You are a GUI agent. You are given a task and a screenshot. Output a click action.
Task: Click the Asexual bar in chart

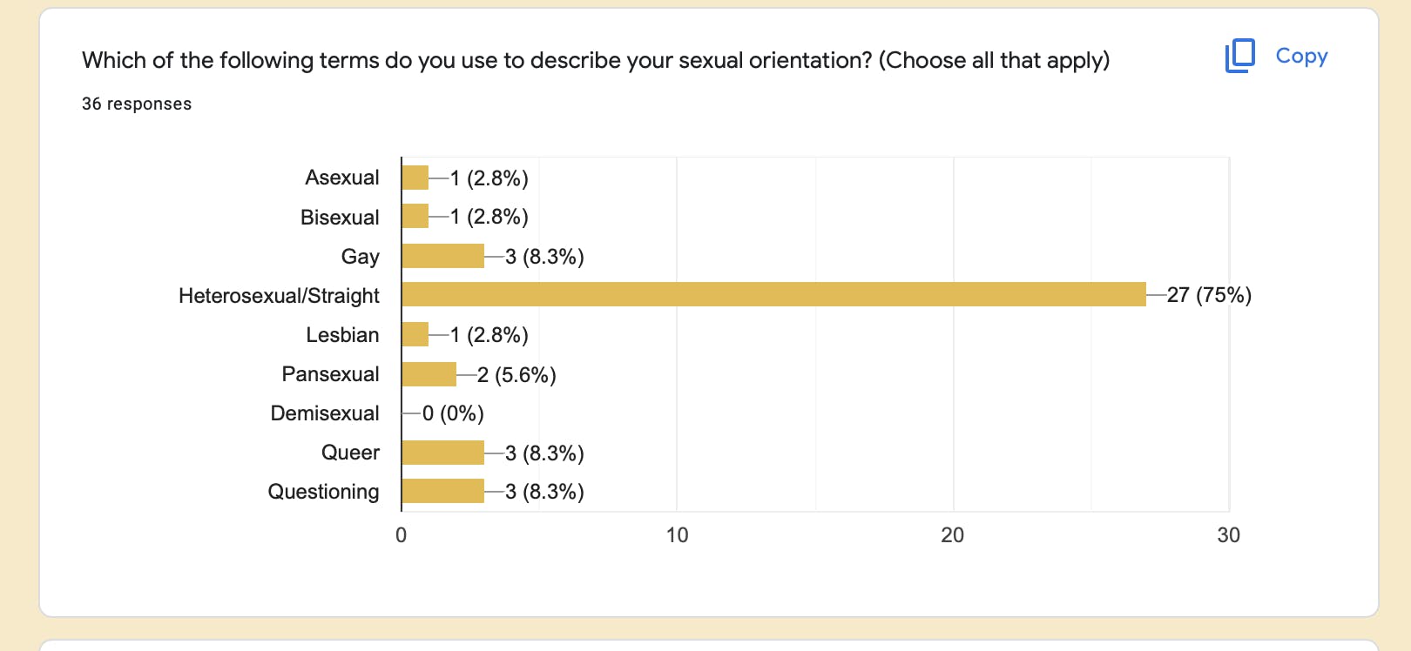click(x=415, y=178)
